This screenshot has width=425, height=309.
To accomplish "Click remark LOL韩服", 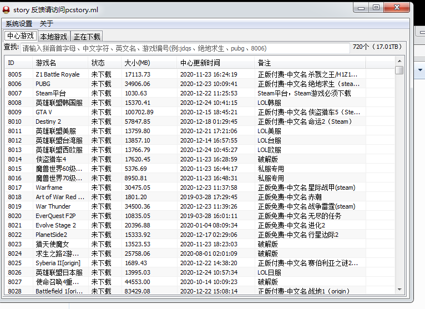I will 270,103.
